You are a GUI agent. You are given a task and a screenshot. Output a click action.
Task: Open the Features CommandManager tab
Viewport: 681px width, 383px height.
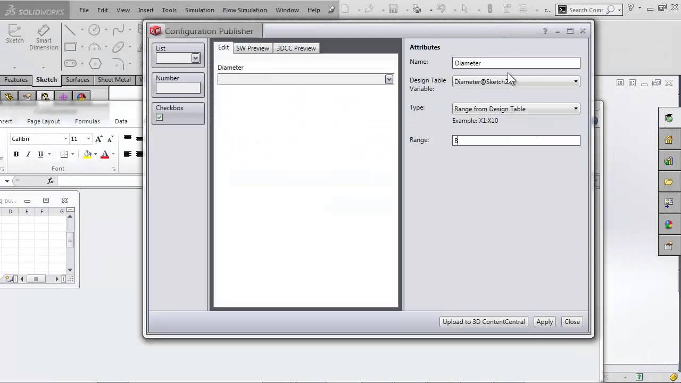16,80
